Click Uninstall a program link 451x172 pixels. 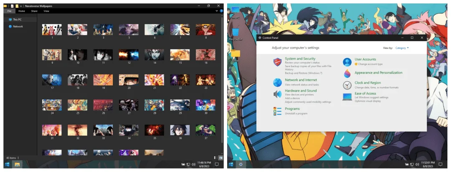pos(296,114)
